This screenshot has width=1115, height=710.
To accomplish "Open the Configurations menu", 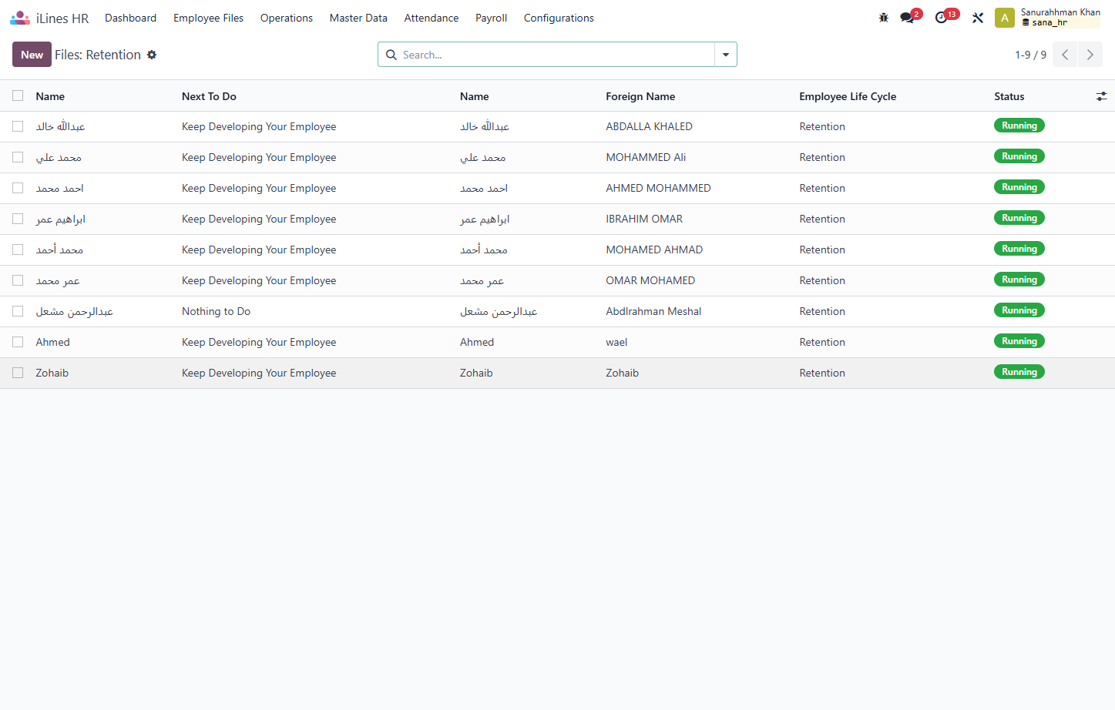I will click(x=559, y=18).
